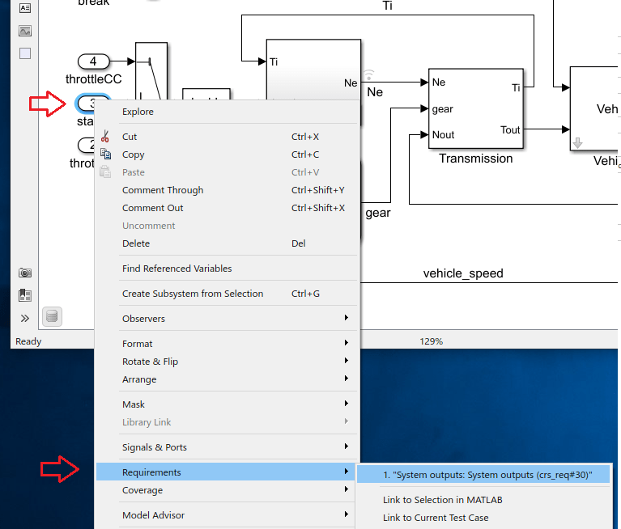Click the Copy icon in the context menu

pos(104,154)
